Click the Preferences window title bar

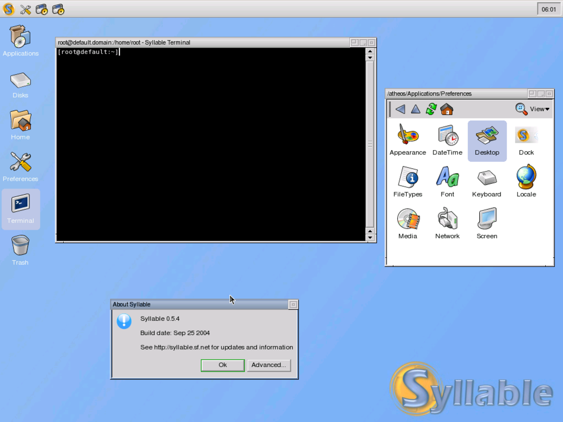456,93
